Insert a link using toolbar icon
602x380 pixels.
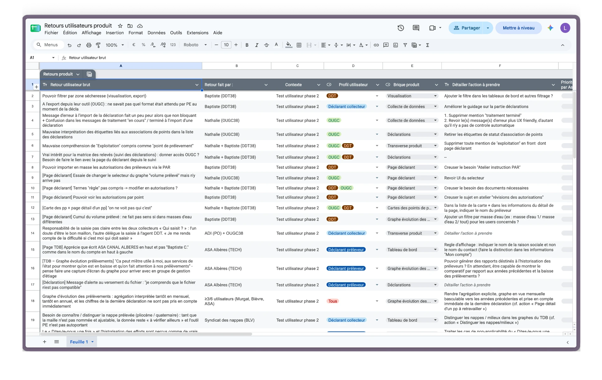376,45
